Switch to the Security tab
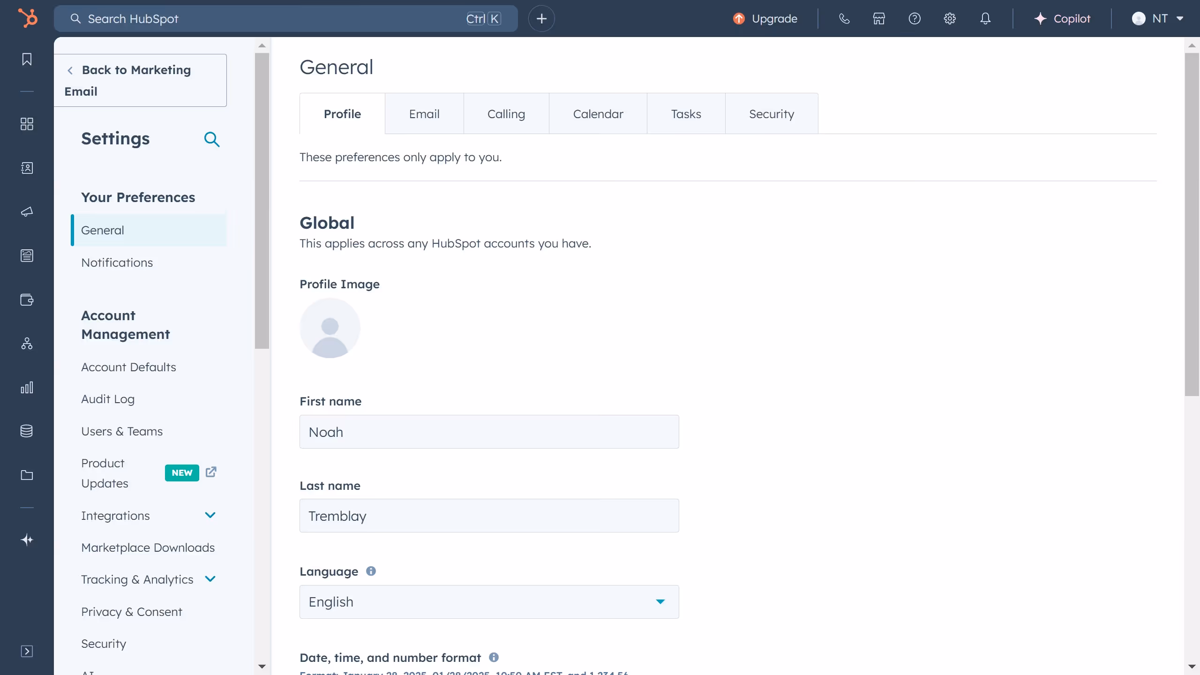The image size is (1200, 675). click(772, 113)
